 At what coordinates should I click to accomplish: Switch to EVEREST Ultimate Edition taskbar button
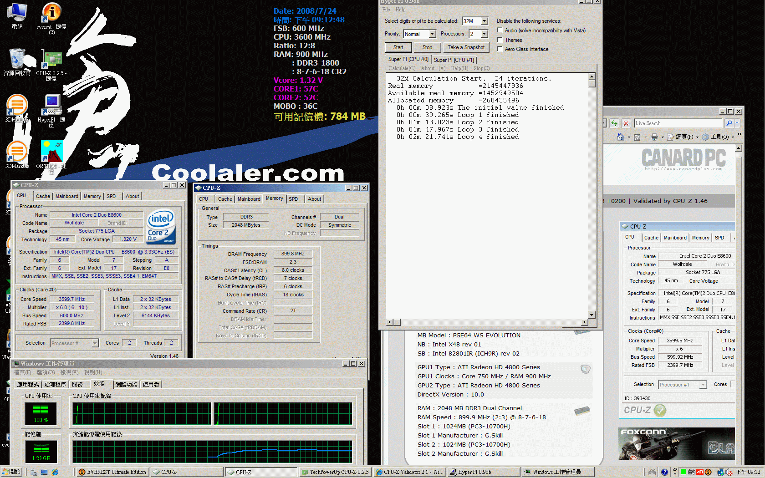point(112,472)
